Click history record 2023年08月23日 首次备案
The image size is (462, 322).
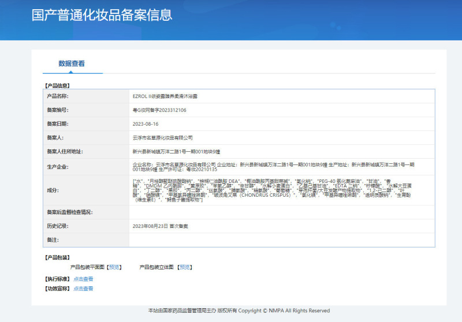[161, 226]
